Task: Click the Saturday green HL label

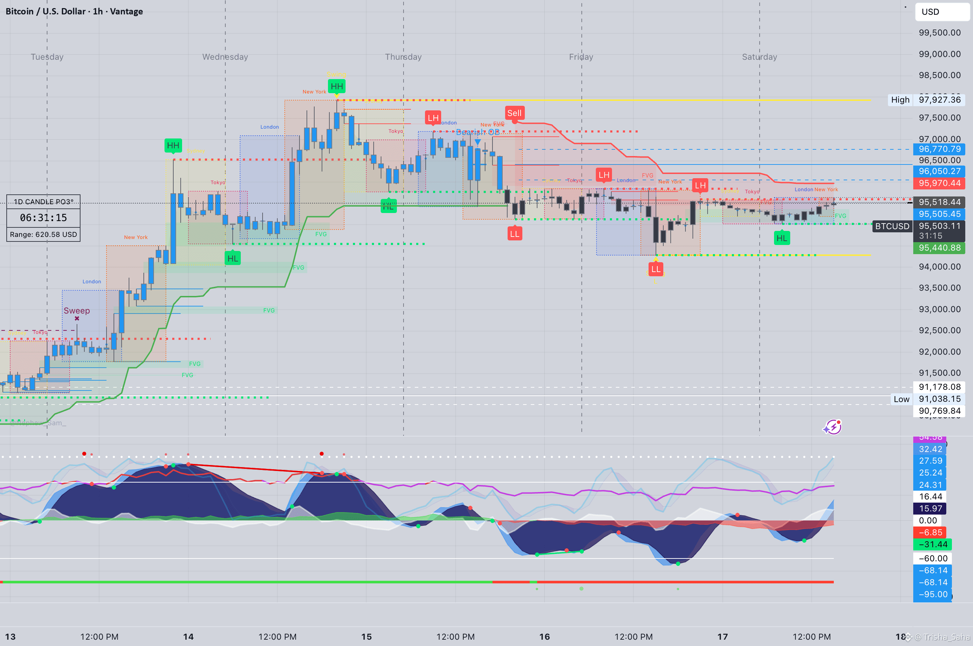Action: 781,238
